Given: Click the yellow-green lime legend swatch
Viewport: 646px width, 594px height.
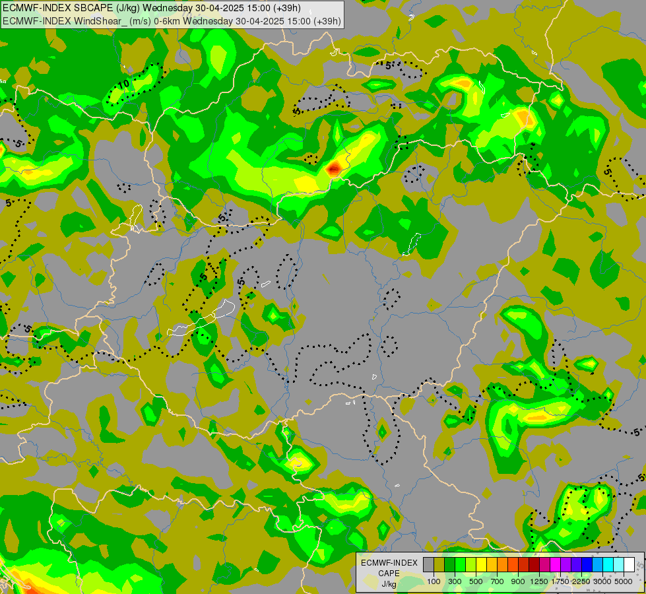Looking at the screenshot, I should (x=471, y=565).
